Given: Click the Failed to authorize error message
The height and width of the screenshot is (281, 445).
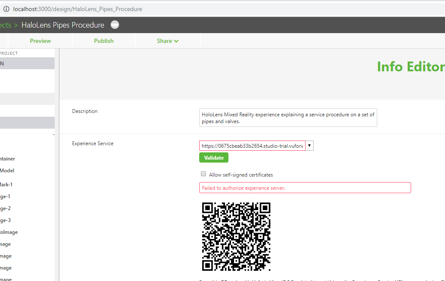Looking at the screenshot, I should tap(305, 187).
